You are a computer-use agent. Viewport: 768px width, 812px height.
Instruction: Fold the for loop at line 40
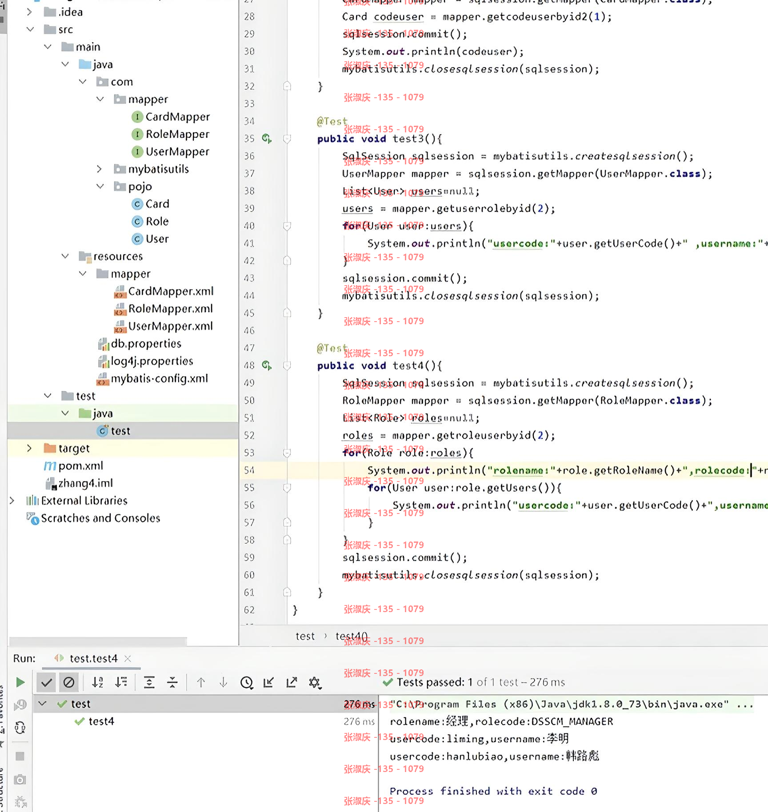click(x=287, y=226)
